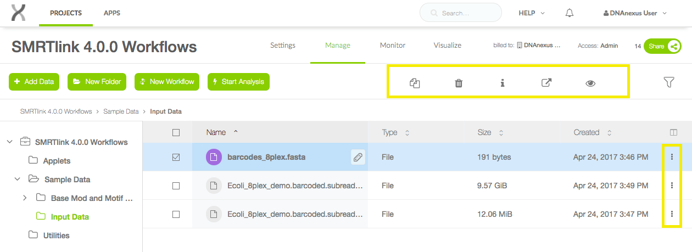Click the Start Analysis button
The width and height of the screenshot is (692, 252).
coord(238,81)
